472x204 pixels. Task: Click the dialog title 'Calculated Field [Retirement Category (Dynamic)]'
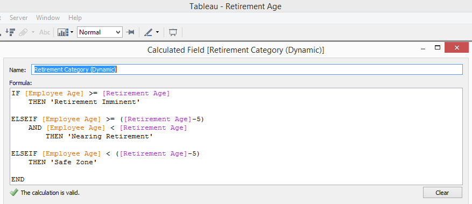click(x=236, y=50)
